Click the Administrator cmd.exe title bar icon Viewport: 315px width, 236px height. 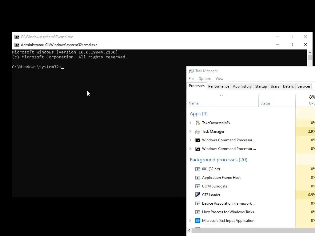tap(17, 45)
